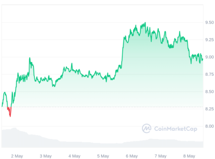Select the 5 May date label
Viewport: 215px width, 159px height.
click(x=103, y=156)
